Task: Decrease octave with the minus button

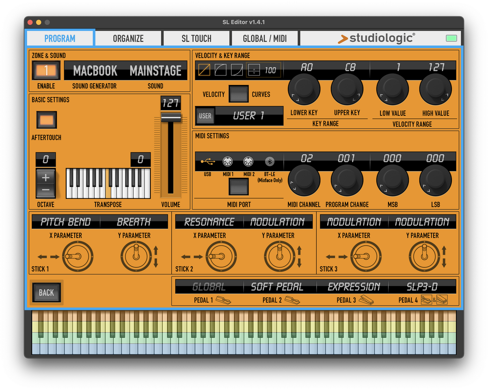Action: pyautogui.click(x=46, y=190)
